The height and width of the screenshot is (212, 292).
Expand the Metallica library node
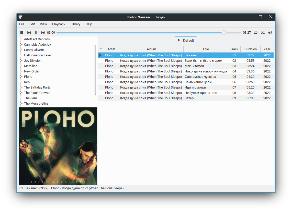click(21, 66)
